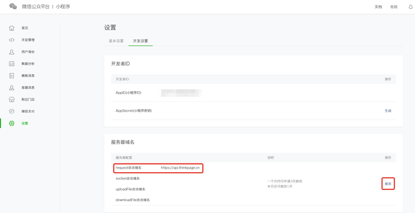Viewport: 415px width, 213px height.
Task: Click the uploadFile合法域名 label
Action: 130,189
